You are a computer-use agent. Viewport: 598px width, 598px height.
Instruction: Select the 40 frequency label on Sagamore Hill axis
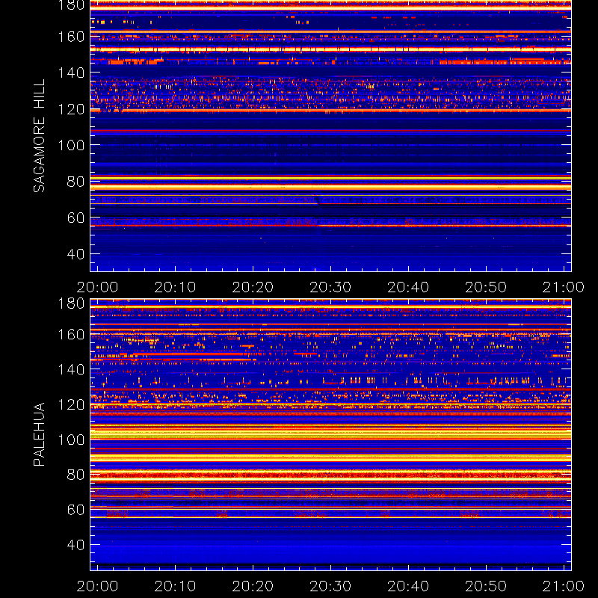[75, 254]
